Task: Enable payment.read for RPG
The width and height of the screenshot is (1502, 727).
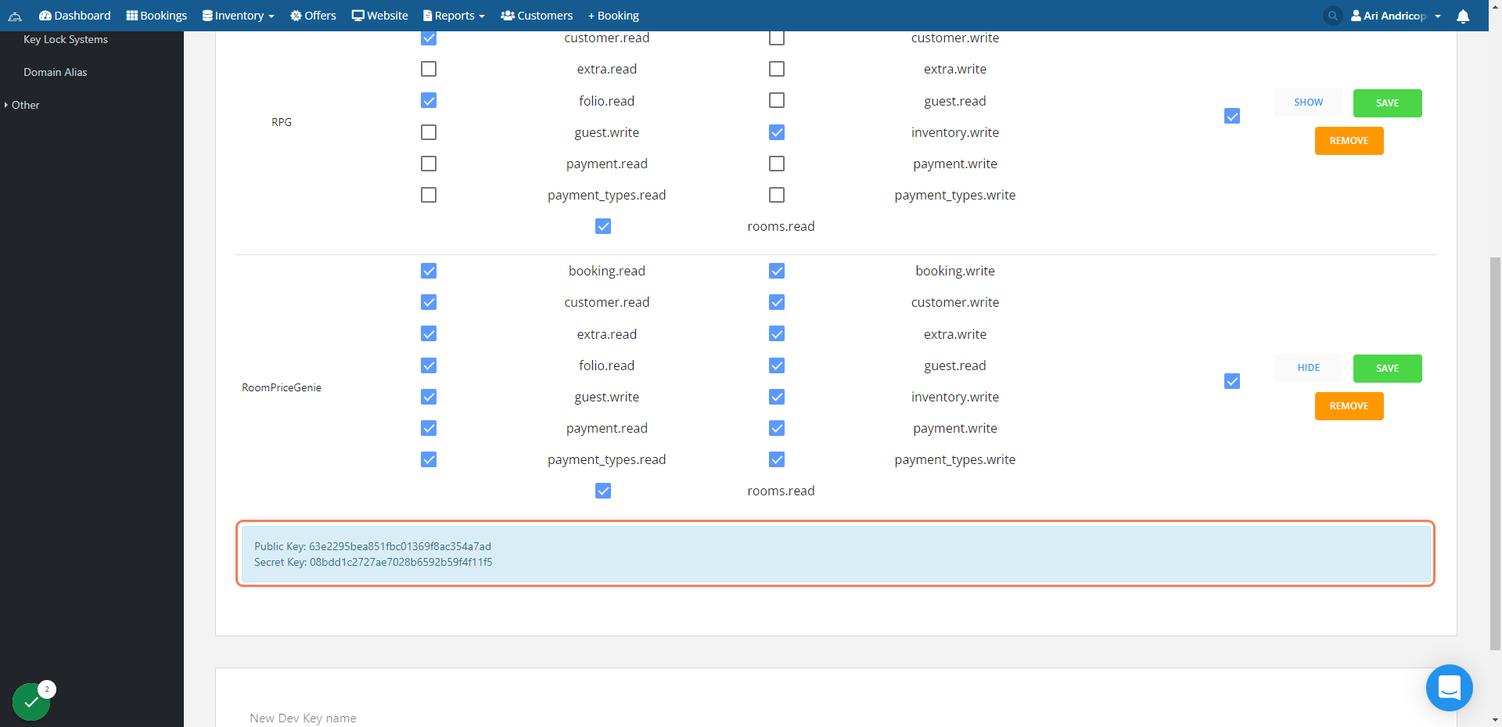Action: (429, 164)
